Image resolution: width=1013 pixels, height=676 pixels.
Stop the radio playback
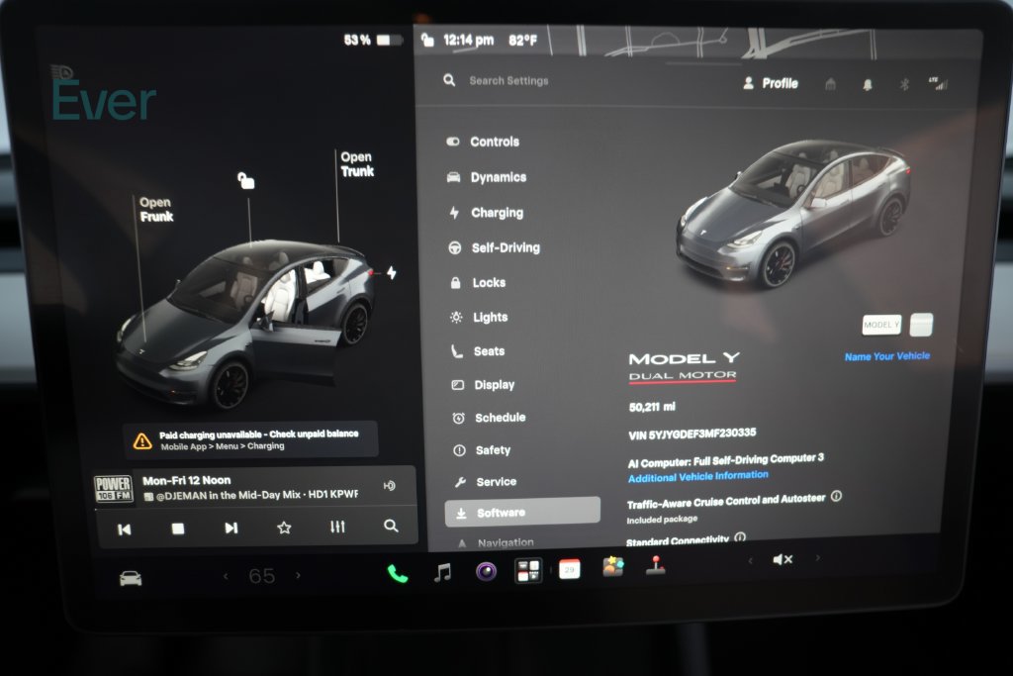pos(178,529)
